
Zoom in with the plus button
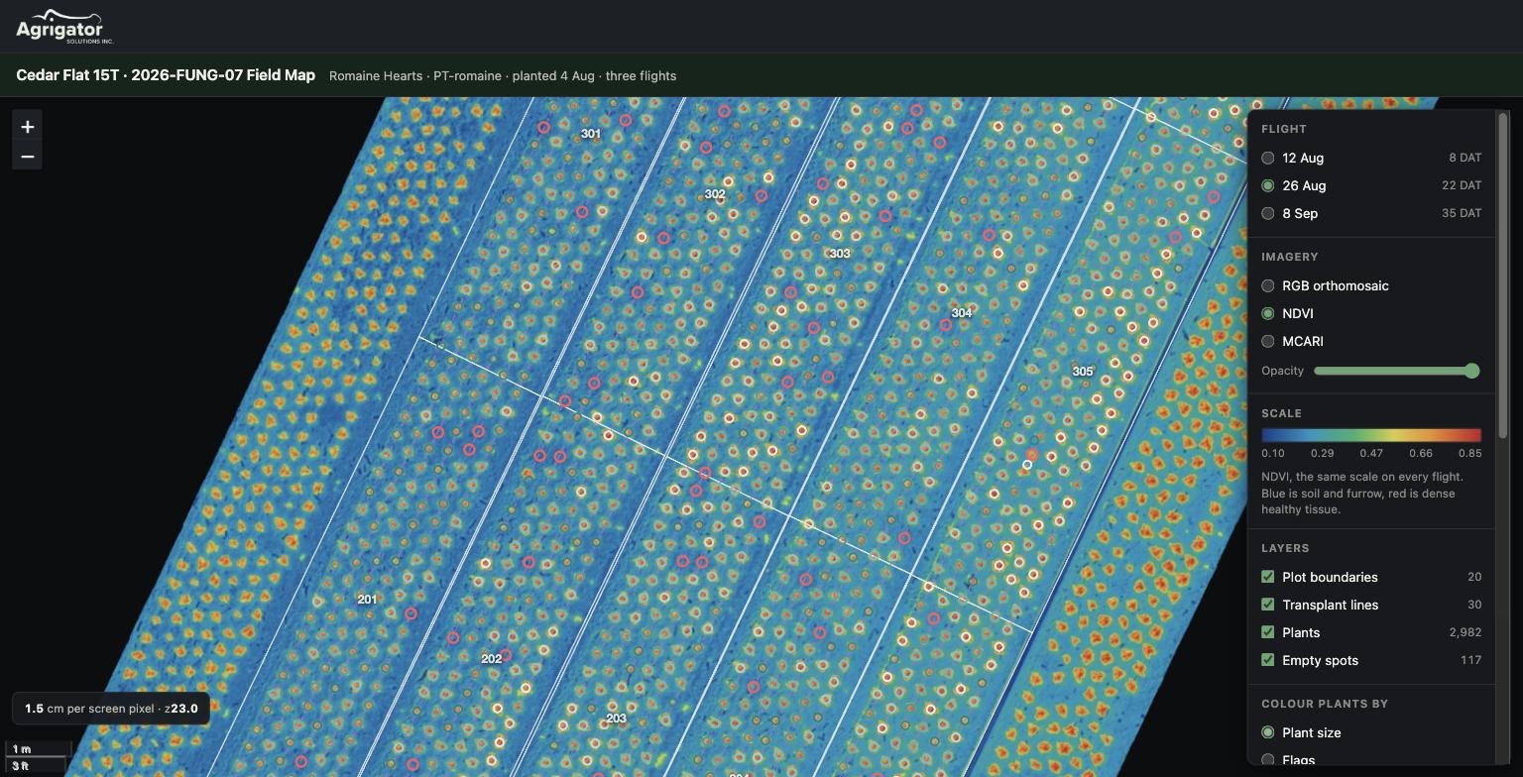[x=28, y=127]
